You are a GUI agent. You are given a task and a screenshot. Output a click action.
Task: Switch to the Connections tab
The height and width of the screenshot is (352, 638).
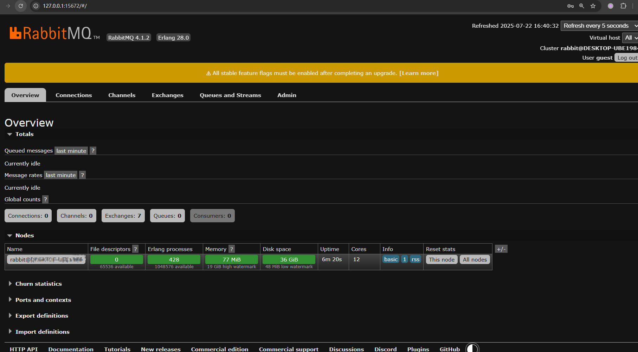(74, 95)
